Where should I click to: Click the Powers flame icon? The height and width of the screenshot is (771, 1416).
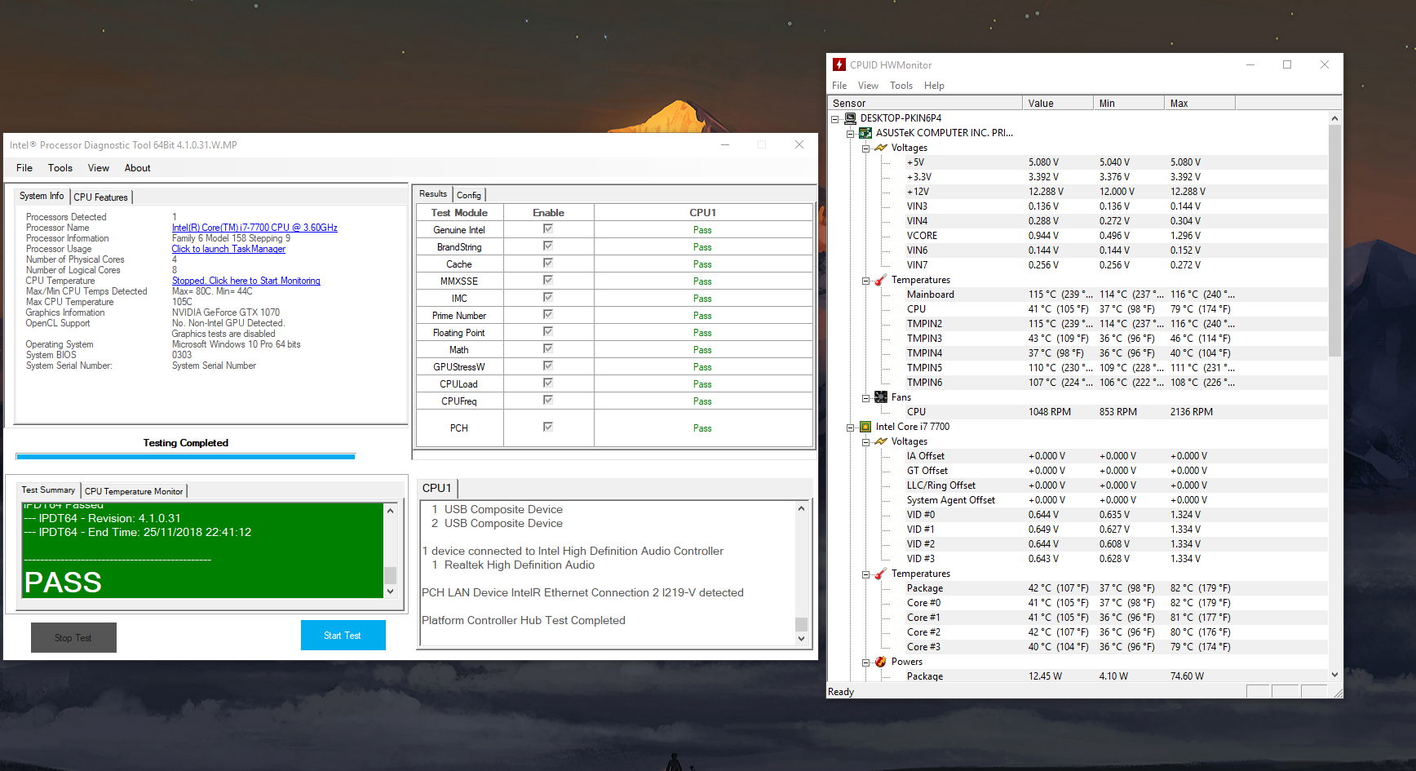point(881,662)
